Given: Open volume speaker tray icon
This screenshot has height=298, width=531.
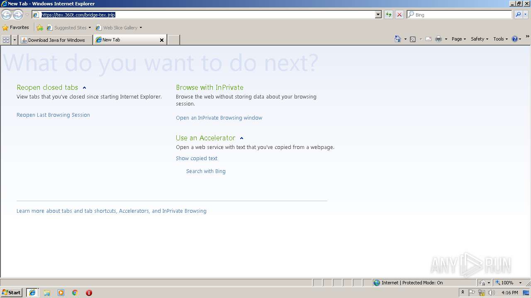Looking at the screenshot, I should [x=492, y=293].
